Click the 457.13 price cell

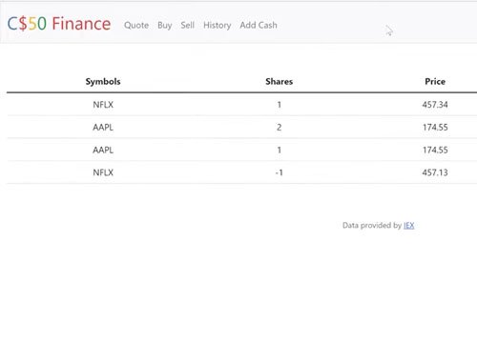click(x=435, y=172)
